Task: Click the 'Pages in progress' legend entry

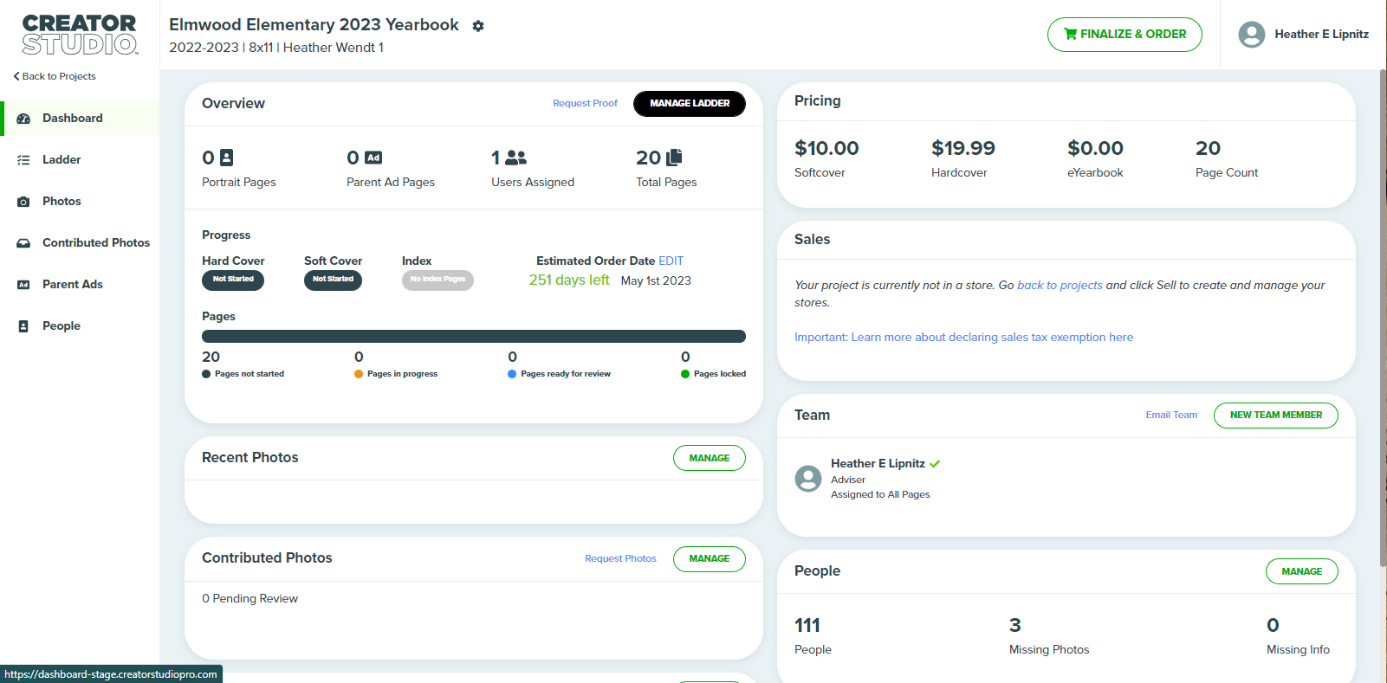Action: 396,374
